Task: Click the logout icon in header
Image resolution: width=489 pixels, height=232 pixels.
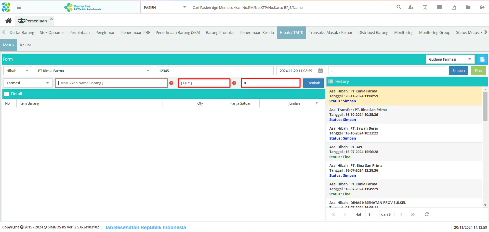Action: point(482,7)
